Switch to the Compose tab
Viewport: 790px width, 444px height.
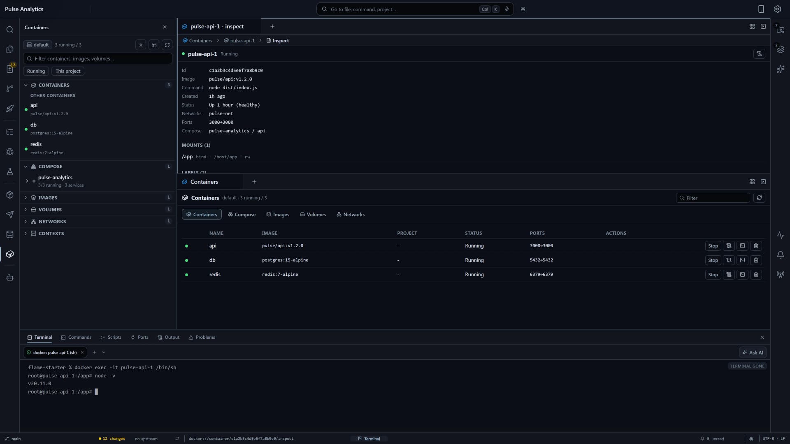coord(242,215)
